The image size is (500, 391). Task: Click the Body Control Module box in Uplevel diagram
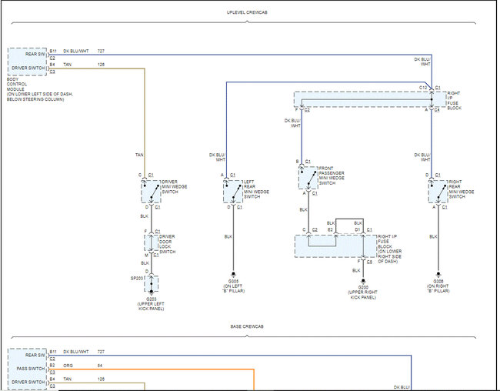pos(28,62)
